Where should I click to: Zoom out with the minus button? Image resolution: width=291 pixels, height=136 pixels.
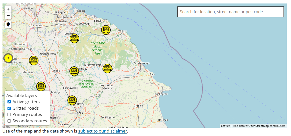click(8, 16)
